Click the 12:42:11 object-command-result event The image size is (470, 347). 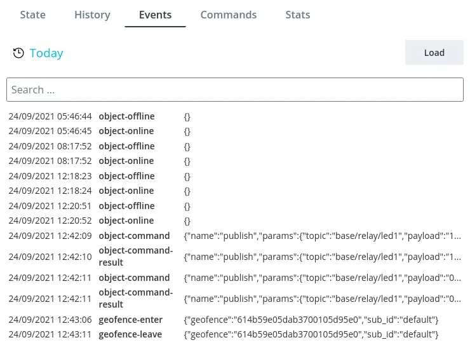tap(235, 299)
